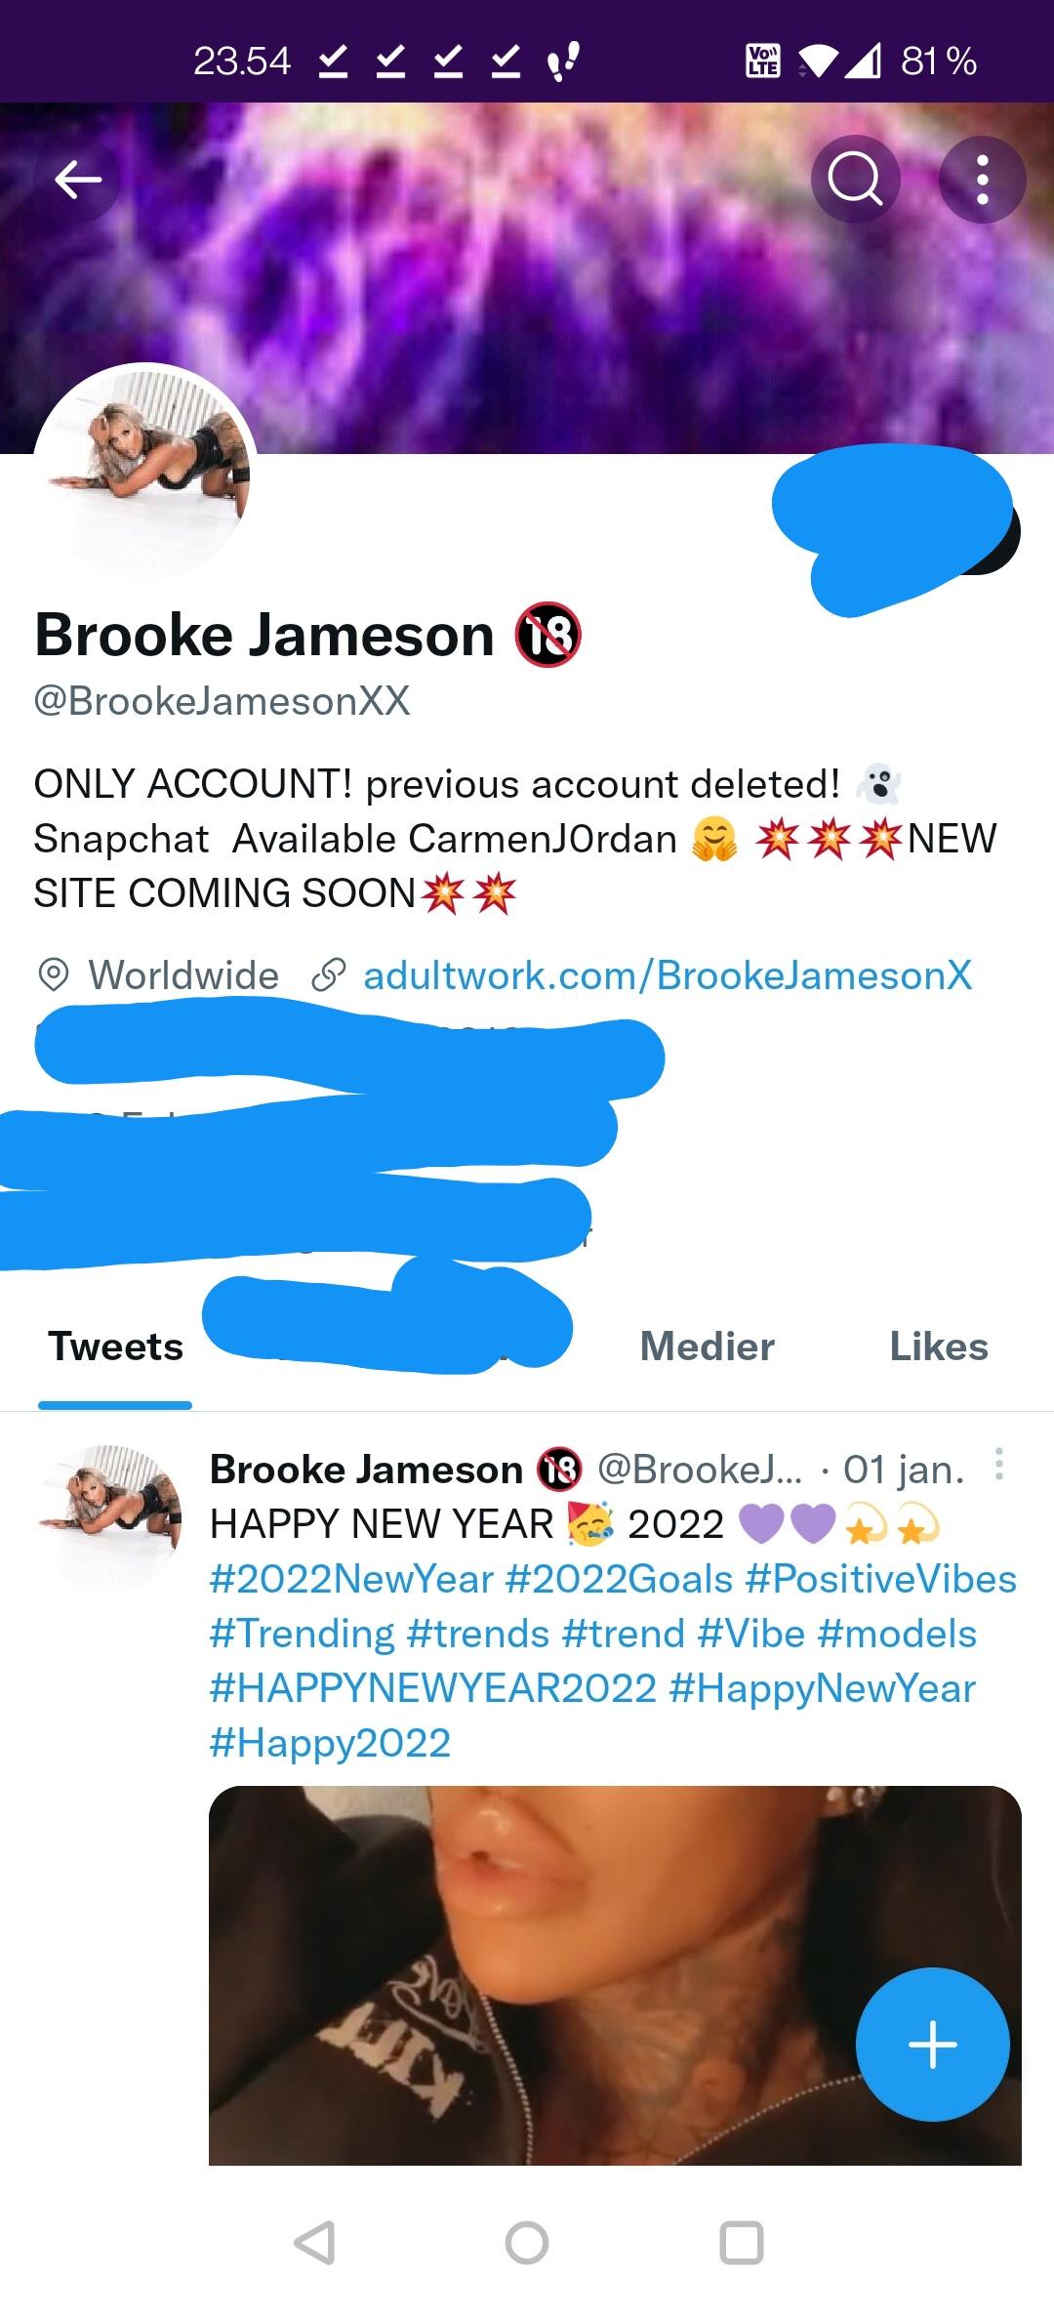The image size is (1054, 2320).
Task: Open the tweet's three-dot overflow menu
Action: tap(998, 1465)
